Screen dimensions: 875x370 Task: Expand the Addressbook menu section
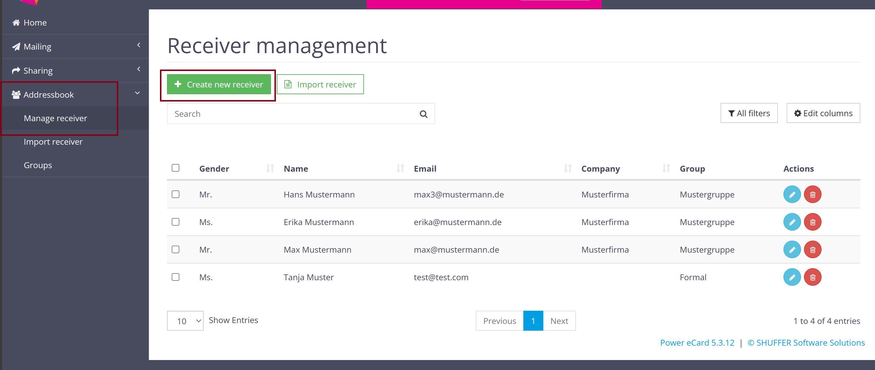73,94
